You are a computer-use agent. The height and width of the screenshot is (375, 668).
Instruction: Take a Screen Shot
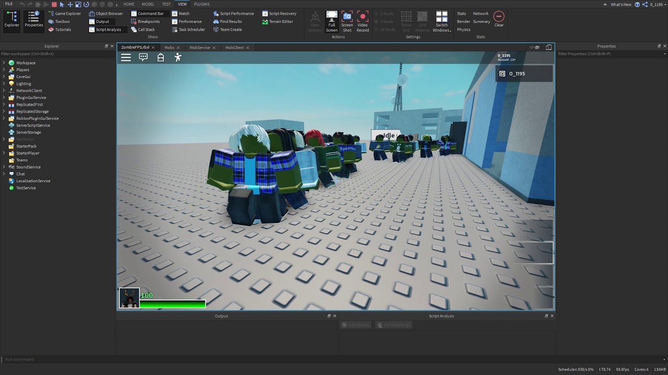click(x=347, y=21)
